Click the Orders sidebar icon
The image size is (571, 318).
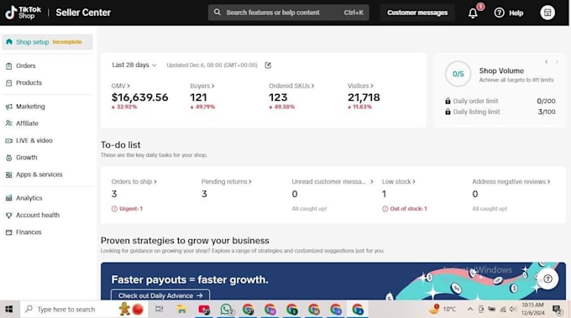click(8, 65)
